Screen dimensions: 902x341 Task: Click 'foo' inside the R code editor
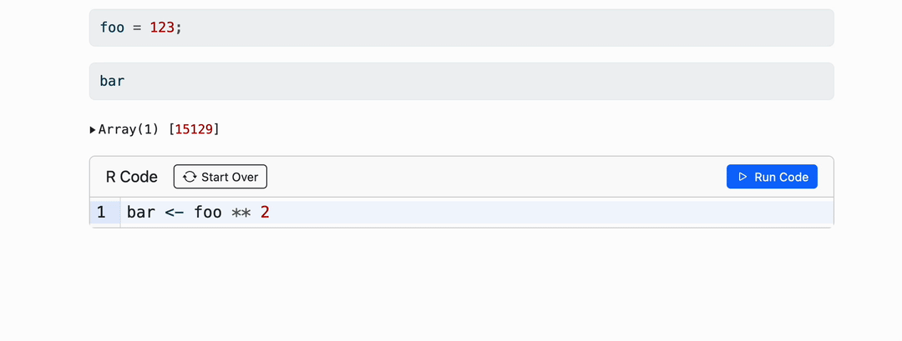pos(208,213)
